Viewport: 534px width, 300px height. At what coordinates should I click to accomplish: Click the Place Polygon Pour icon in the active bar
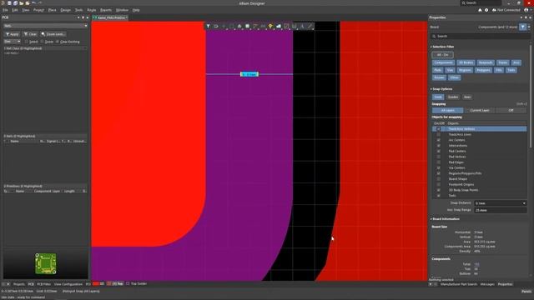pyautogui.click(x=279, y=26)
